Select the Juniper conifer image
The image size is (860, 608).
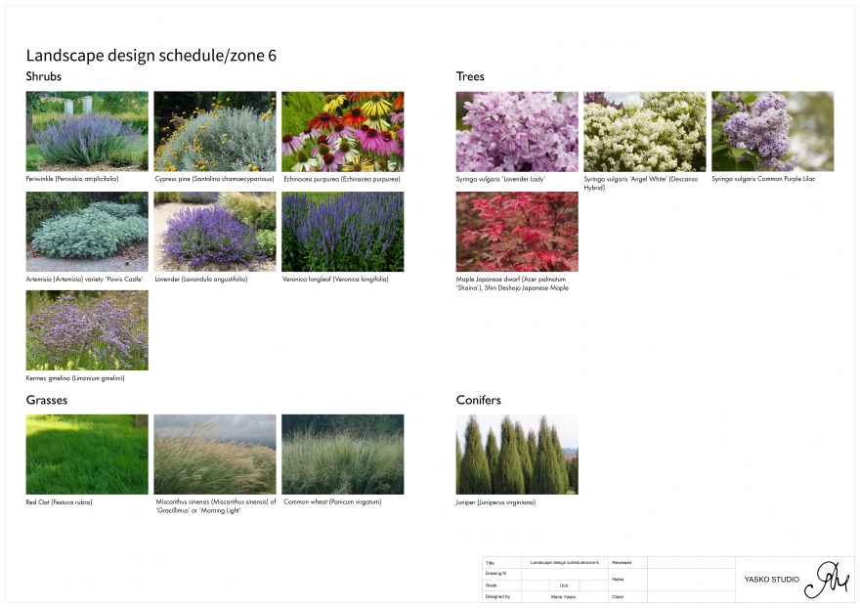517,455
